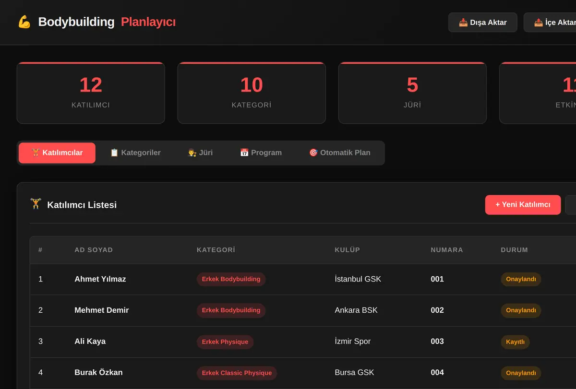
Task: Click the Katılımcı Listesi heading
Action: coord(82,205)
